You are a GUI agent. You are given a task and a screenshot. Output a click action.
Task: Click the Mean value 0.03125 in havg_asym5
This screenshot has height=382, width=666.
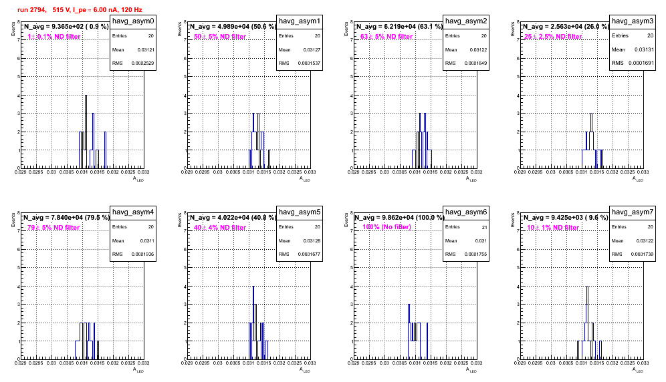pyautogui.click(x=312, y=240)
